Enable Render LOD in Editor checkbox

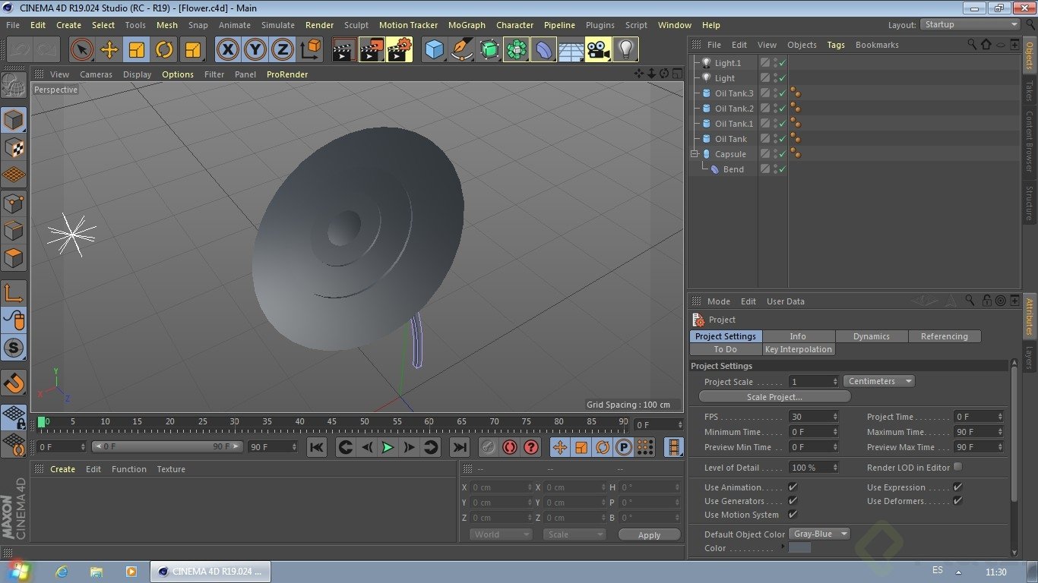(957, 467)
